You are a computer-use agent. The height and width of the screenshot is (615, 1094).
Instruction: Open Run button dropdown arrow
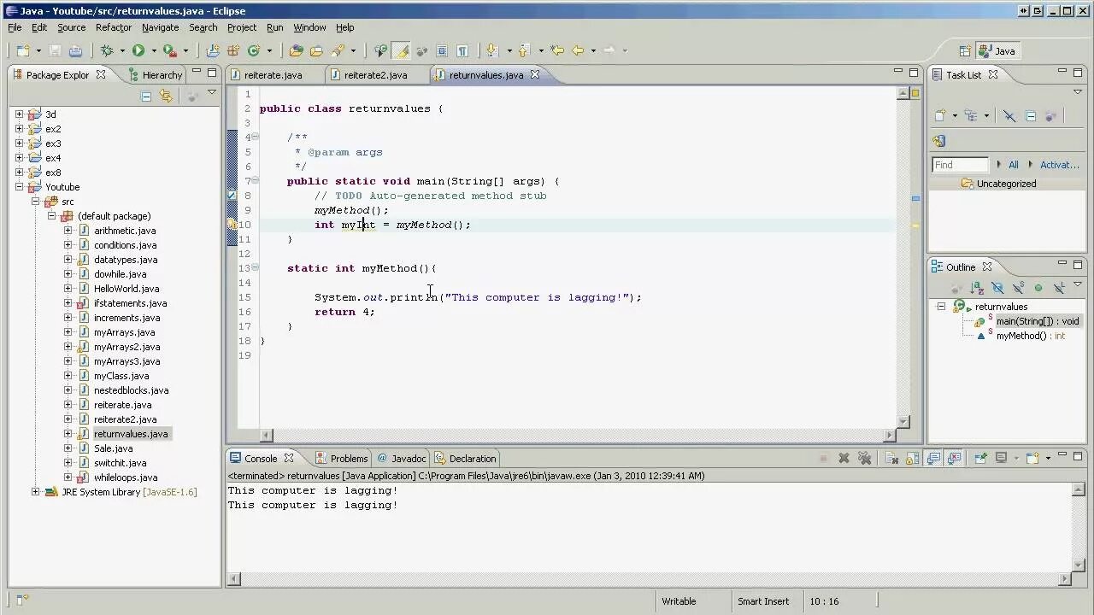154,51
